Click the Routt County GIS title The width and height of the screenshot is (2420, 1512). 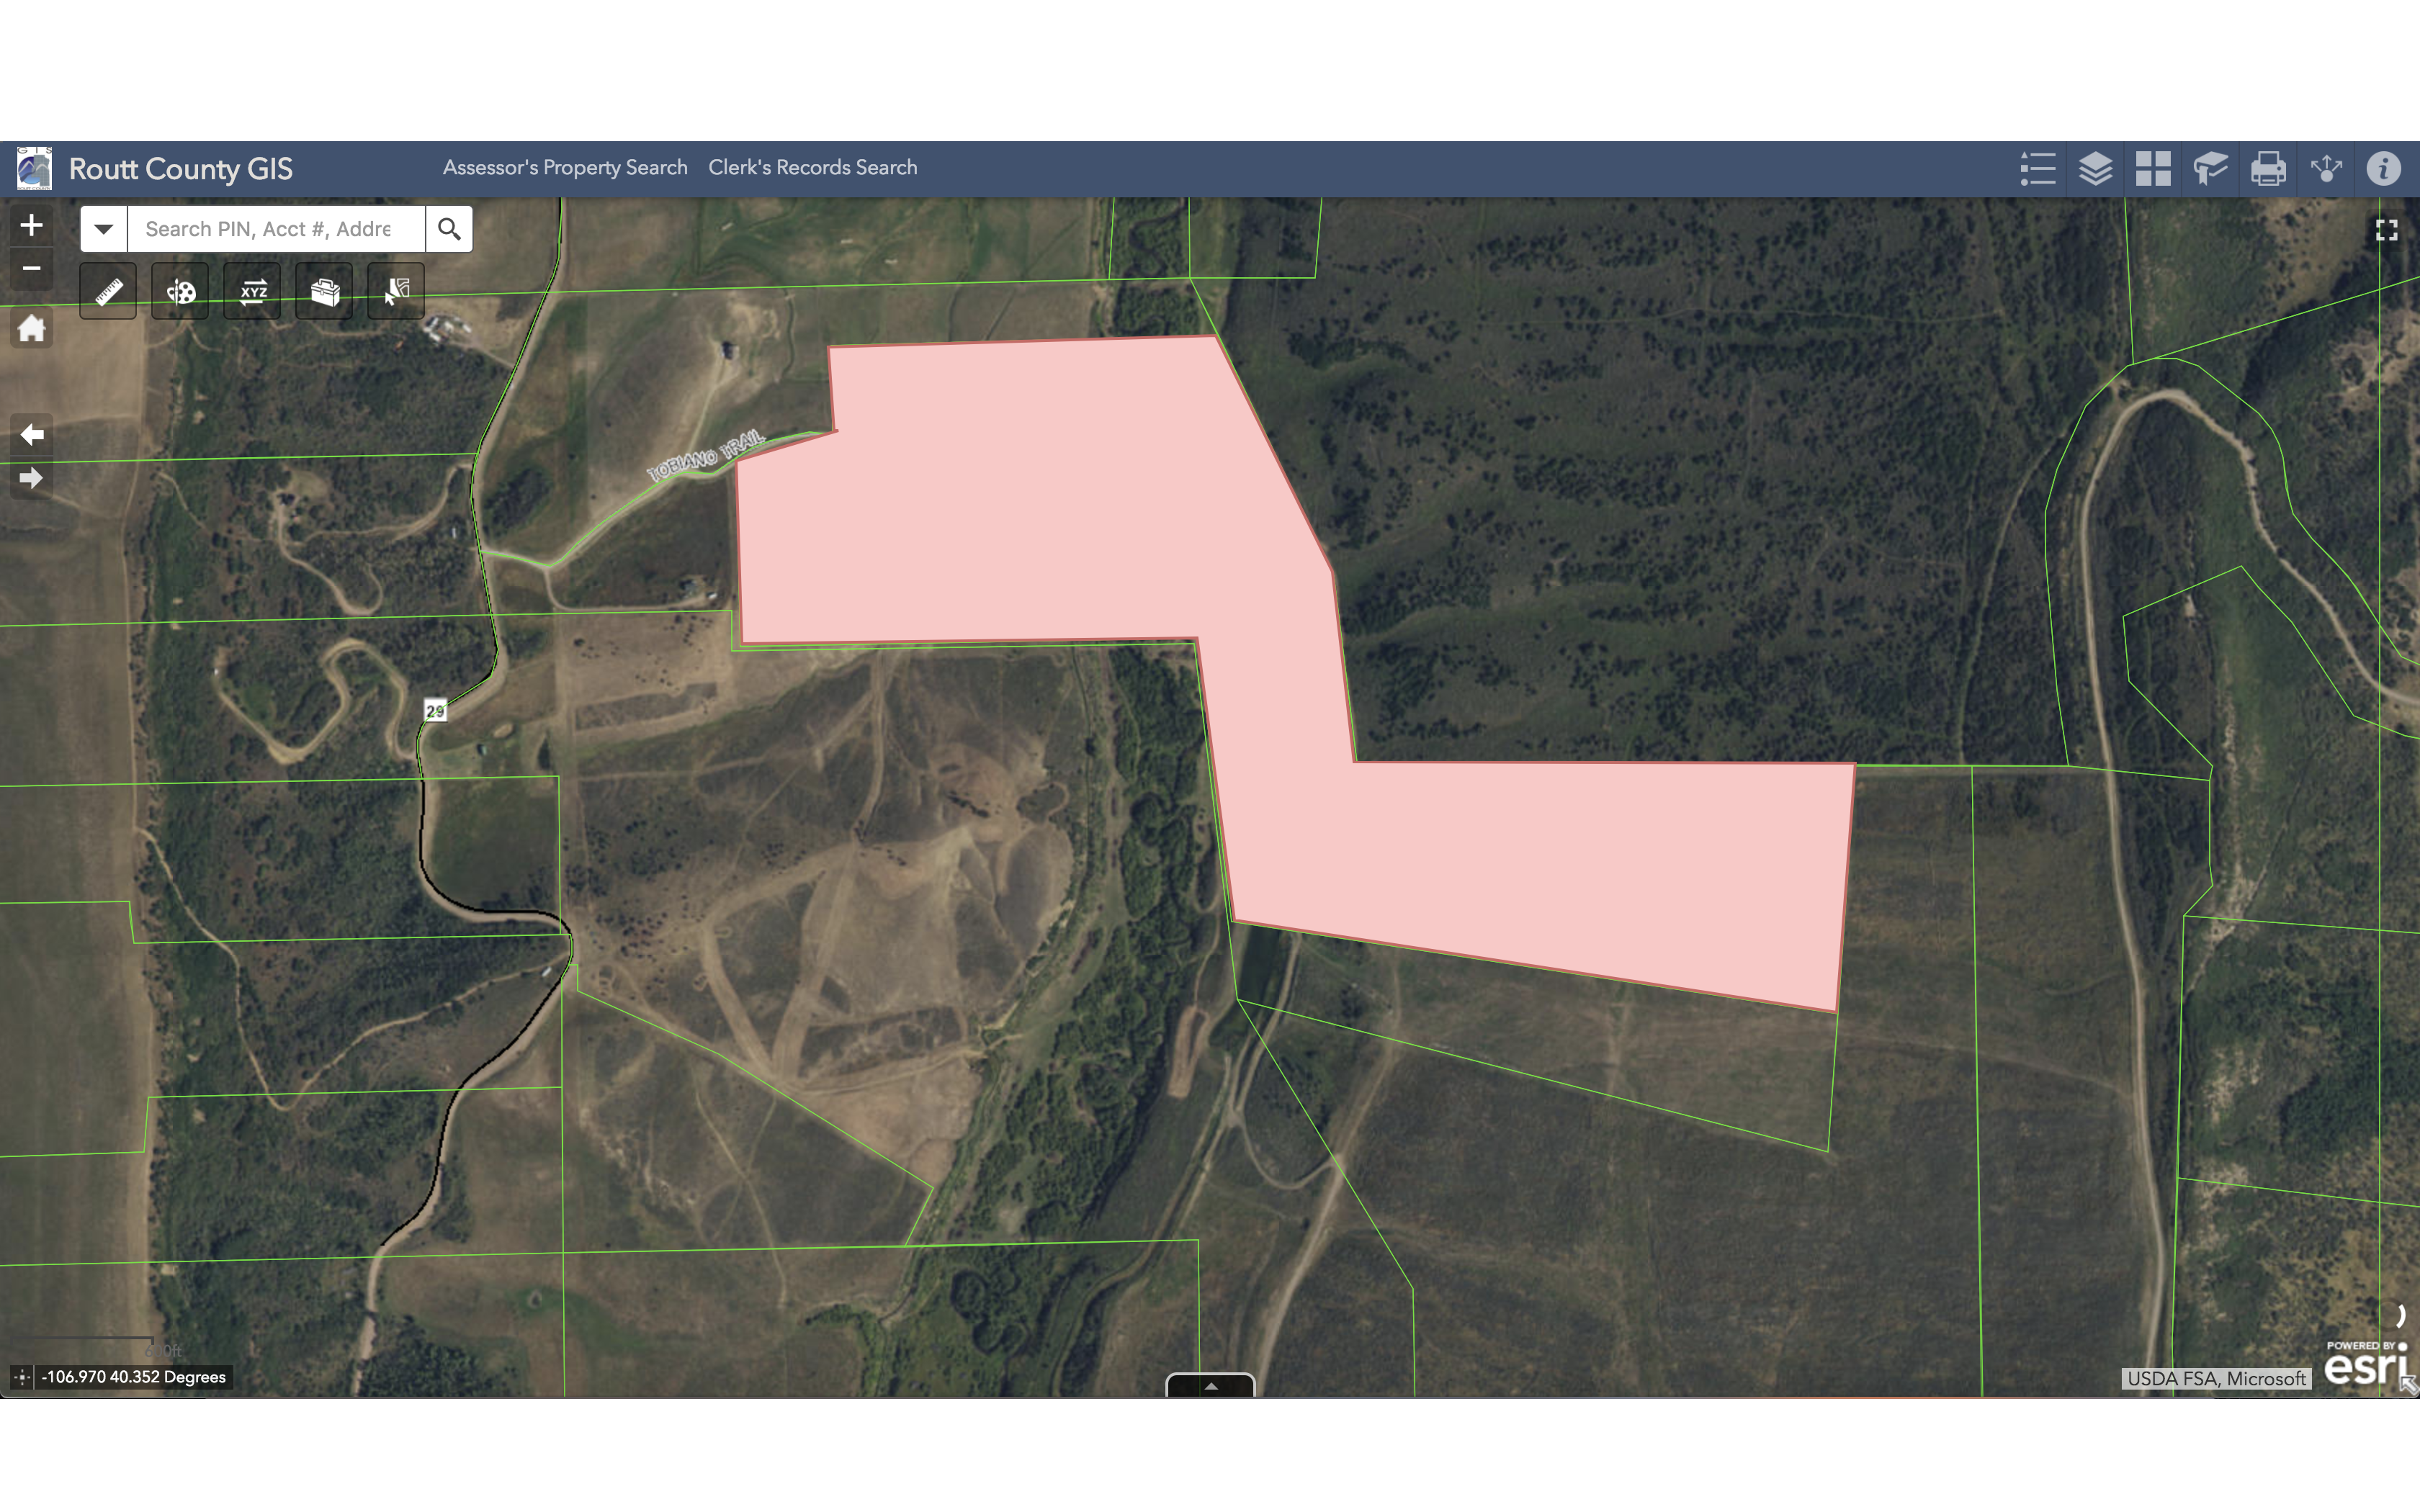pos(181,169)
